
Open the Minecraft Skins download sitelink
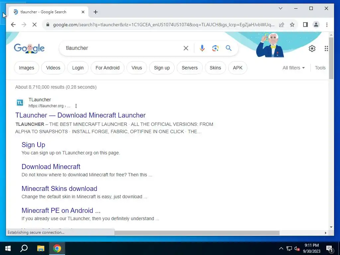click(59, 189)
